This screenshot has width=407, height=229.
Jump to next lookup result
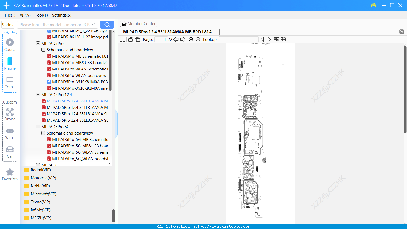(x=269, y=40)
